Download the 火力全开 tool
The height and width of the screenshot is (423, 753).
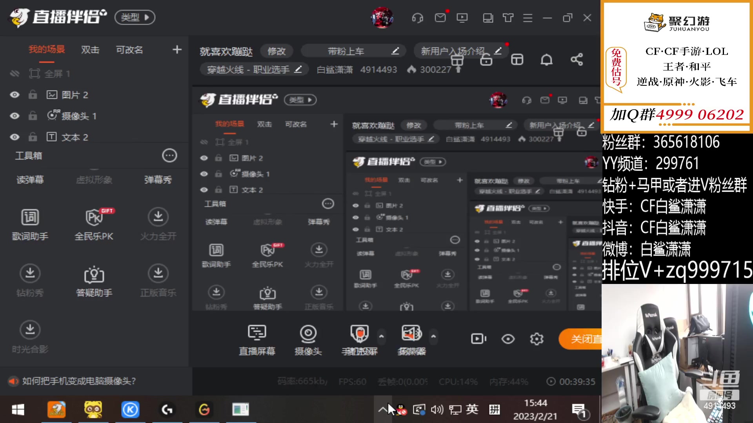coord(158,224)
